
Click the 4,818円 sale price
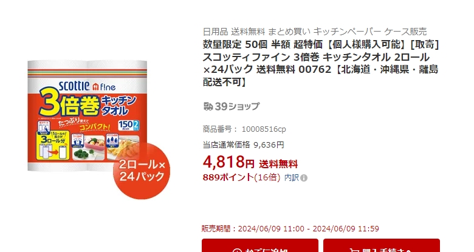click(228, 162)
